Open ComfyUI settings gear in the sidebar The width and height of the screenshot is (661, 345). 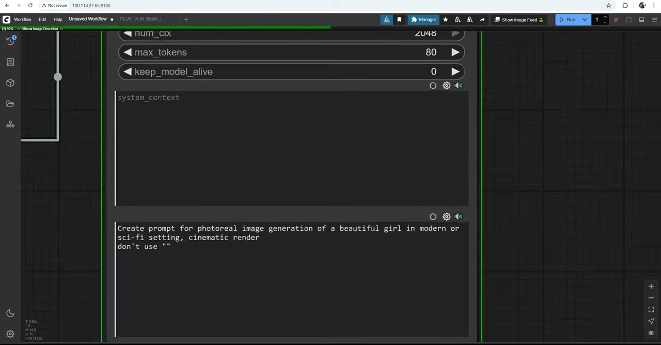pos(10,334)
